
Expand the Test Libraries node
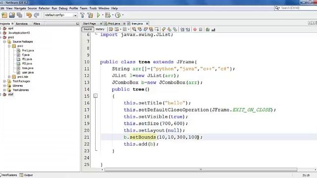[4, 90]
